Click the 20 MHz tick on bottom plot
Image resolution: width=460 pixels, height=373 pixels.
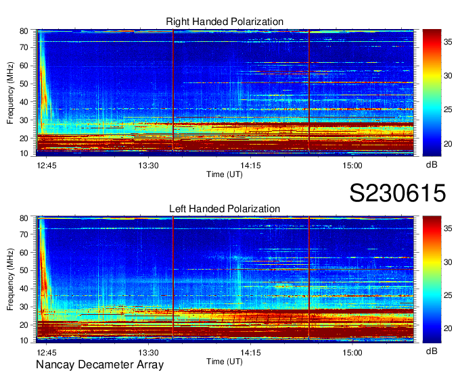(x=24, y=325)
